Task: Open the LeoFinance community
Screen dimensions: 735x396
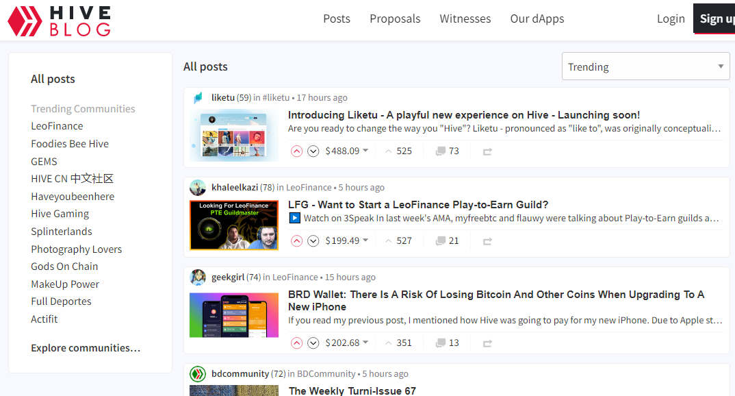Action: click(57, 126)
